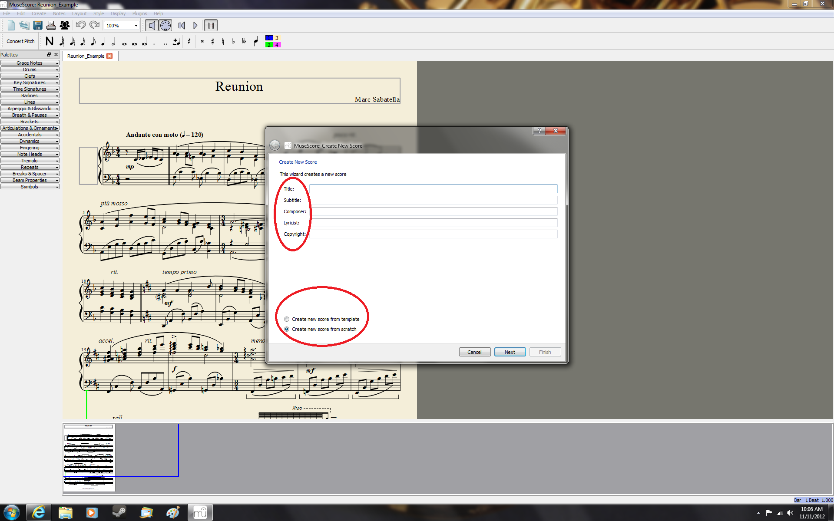Click the Rewind button in transport toolbar
Viewport: 834px width, 521px height.
(182, 25)
